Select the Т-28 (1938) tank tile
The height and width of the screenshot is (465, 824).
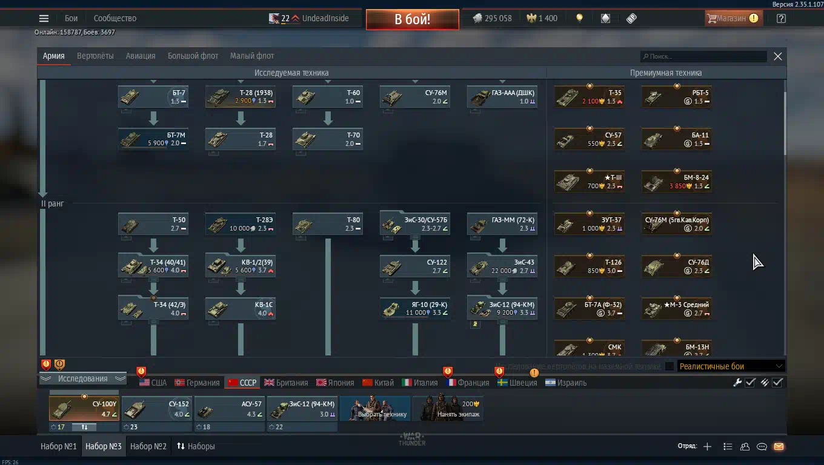coord(241,97)
